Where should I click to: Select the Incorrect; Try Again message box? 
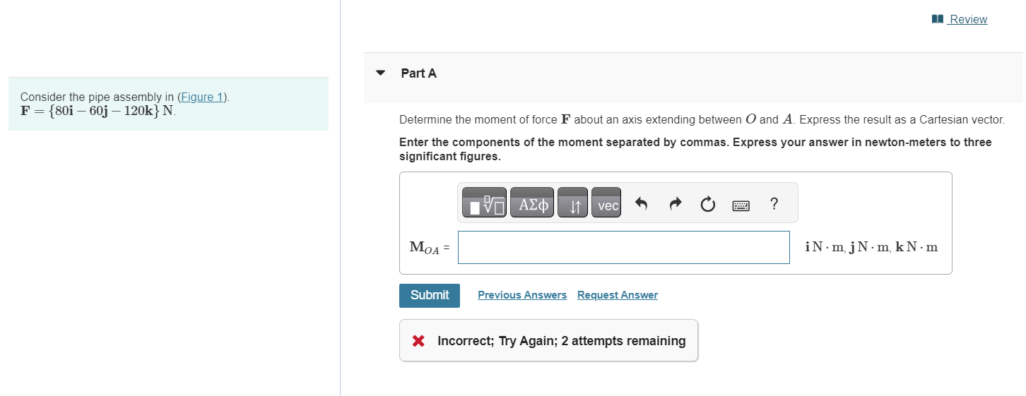pos(548,340)
